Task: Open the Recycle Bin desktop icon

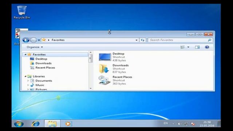Action: pyautogui.click(x=22, y=12)
